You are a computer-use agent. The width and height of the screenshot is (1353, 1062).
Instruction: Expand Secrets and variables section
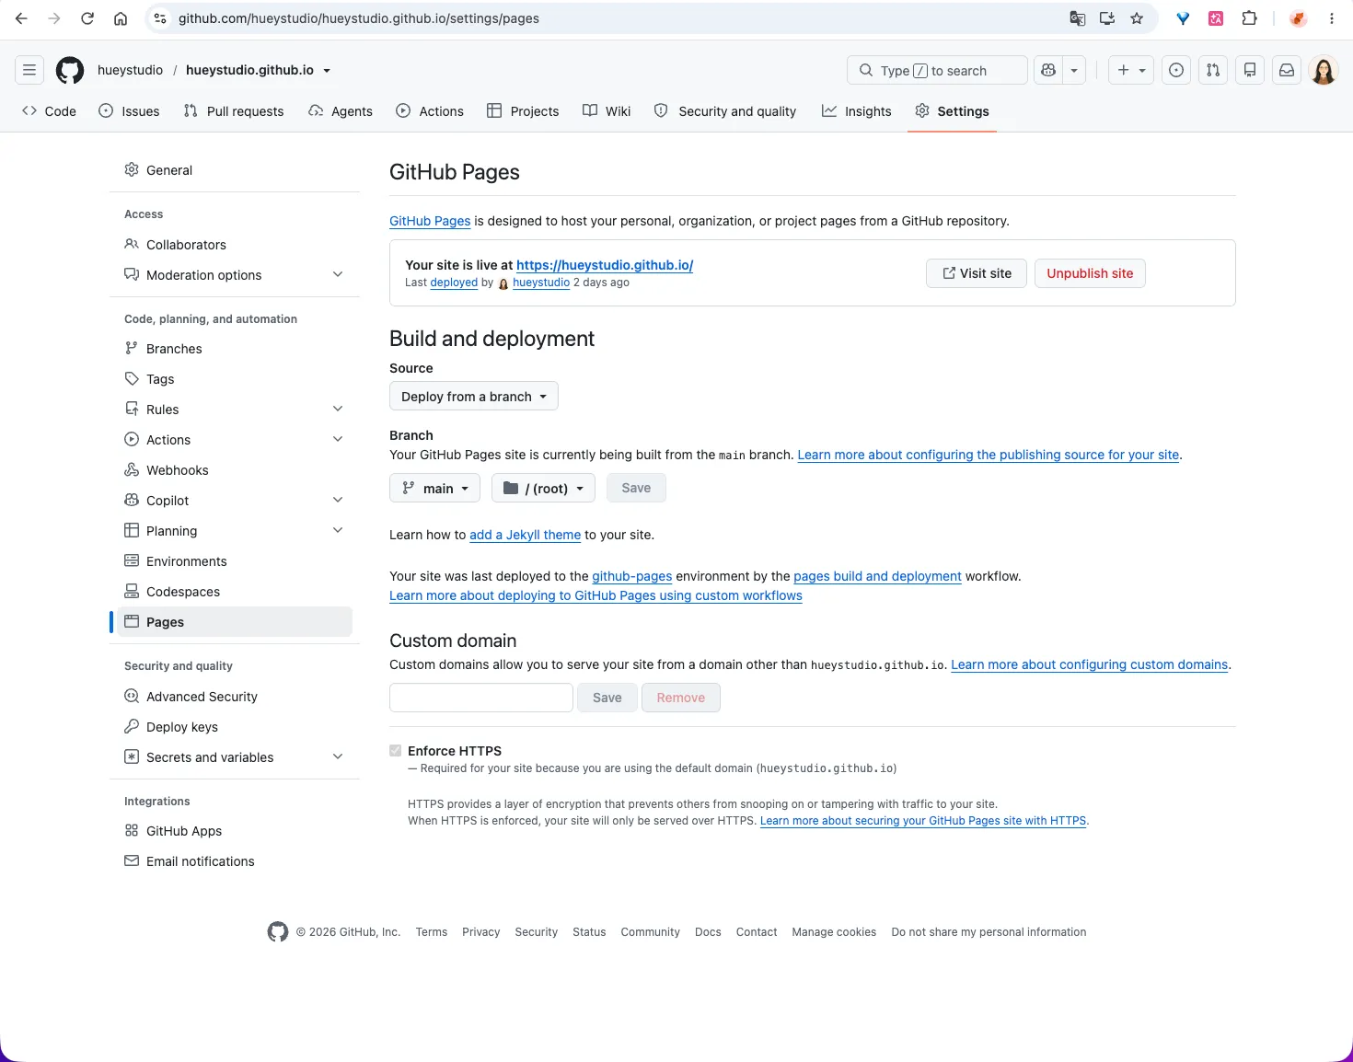[338, 757]
